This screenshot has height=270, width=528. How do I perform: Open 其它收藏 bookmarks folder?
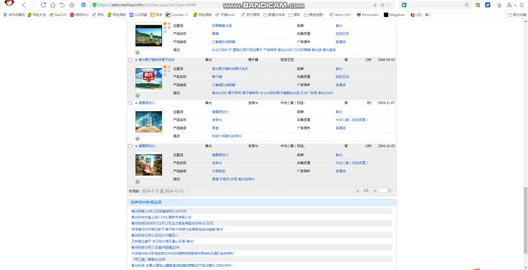click(516, 15)
